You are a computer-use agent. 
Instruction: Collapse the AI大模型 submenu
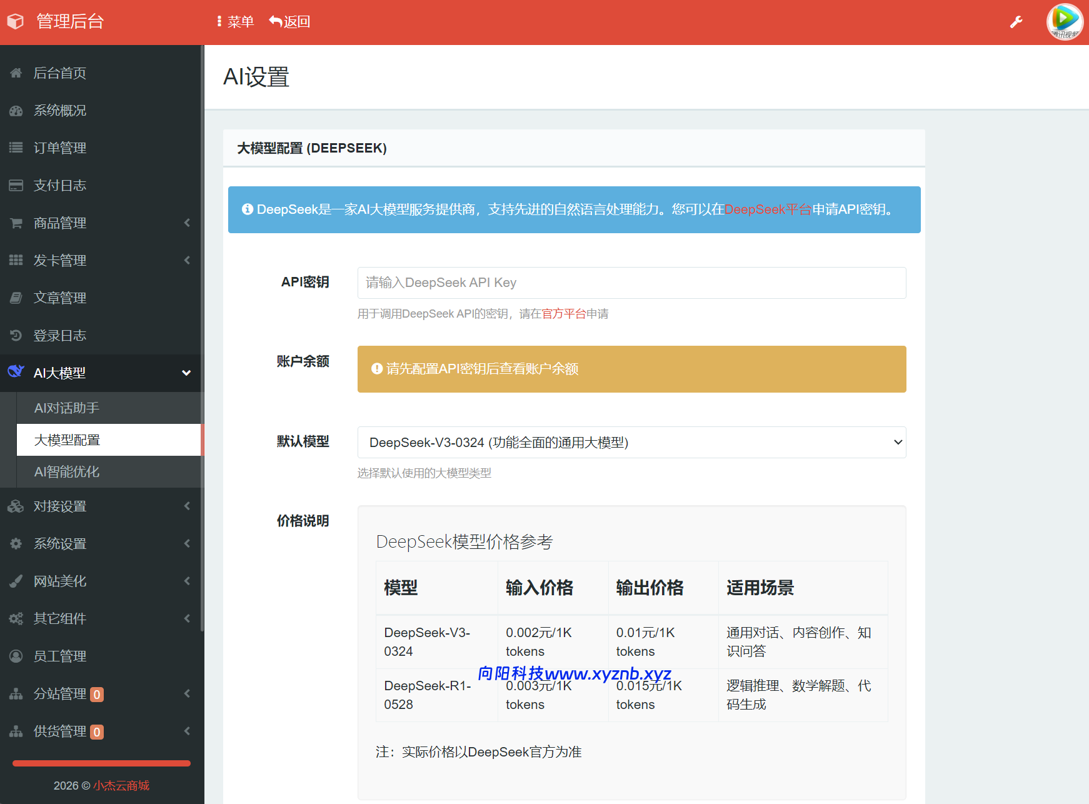point(186,373)
